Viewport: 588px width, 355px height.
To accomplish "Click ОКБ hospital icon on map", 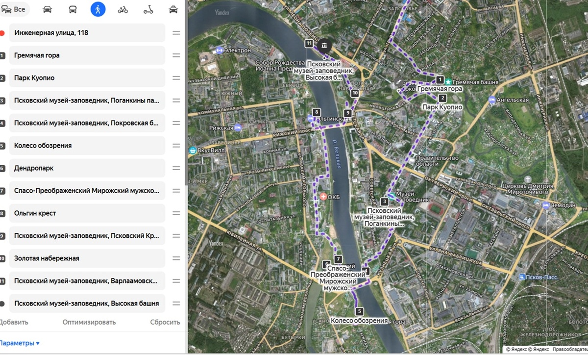I will point(323,197).
